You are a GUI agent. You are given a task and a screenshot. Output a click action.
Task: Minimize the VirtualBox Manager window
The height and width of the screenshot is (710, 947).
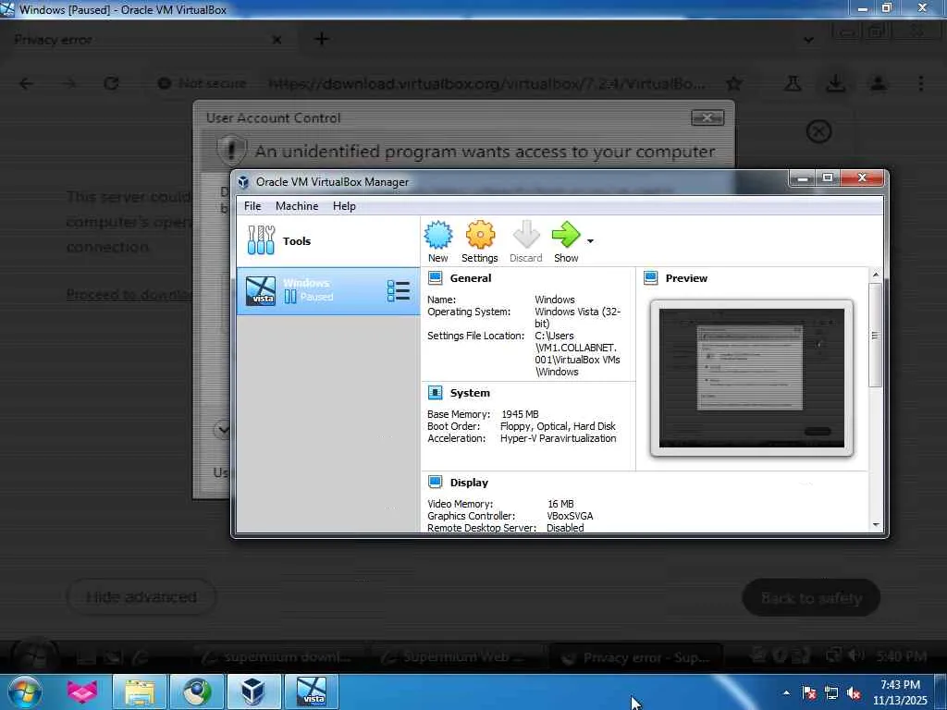[x=803, y=177]
